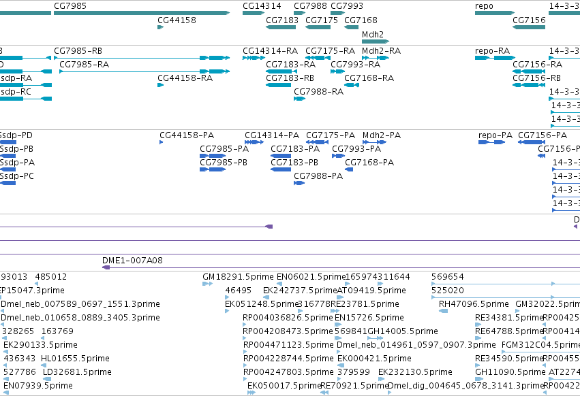Image resolution: width=580 pixels, height=396 pixels.
Task: Click the LD32681.5prime EST label
Action: pyautogui.click(x=77, y=372)
